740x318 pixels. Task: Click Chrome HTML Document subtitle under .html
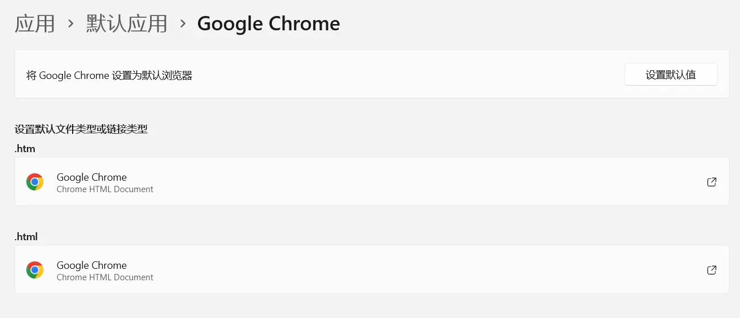[x=105, y=277]
